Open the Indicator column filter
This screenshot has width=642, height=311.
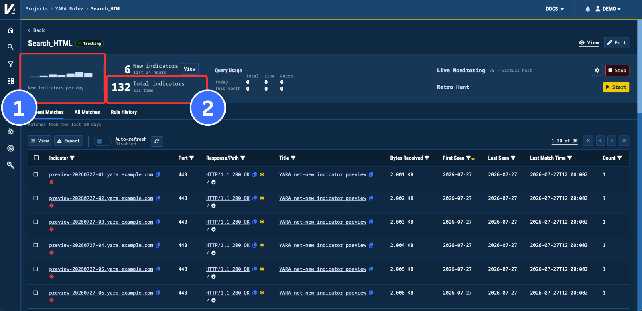pos(72,158)
